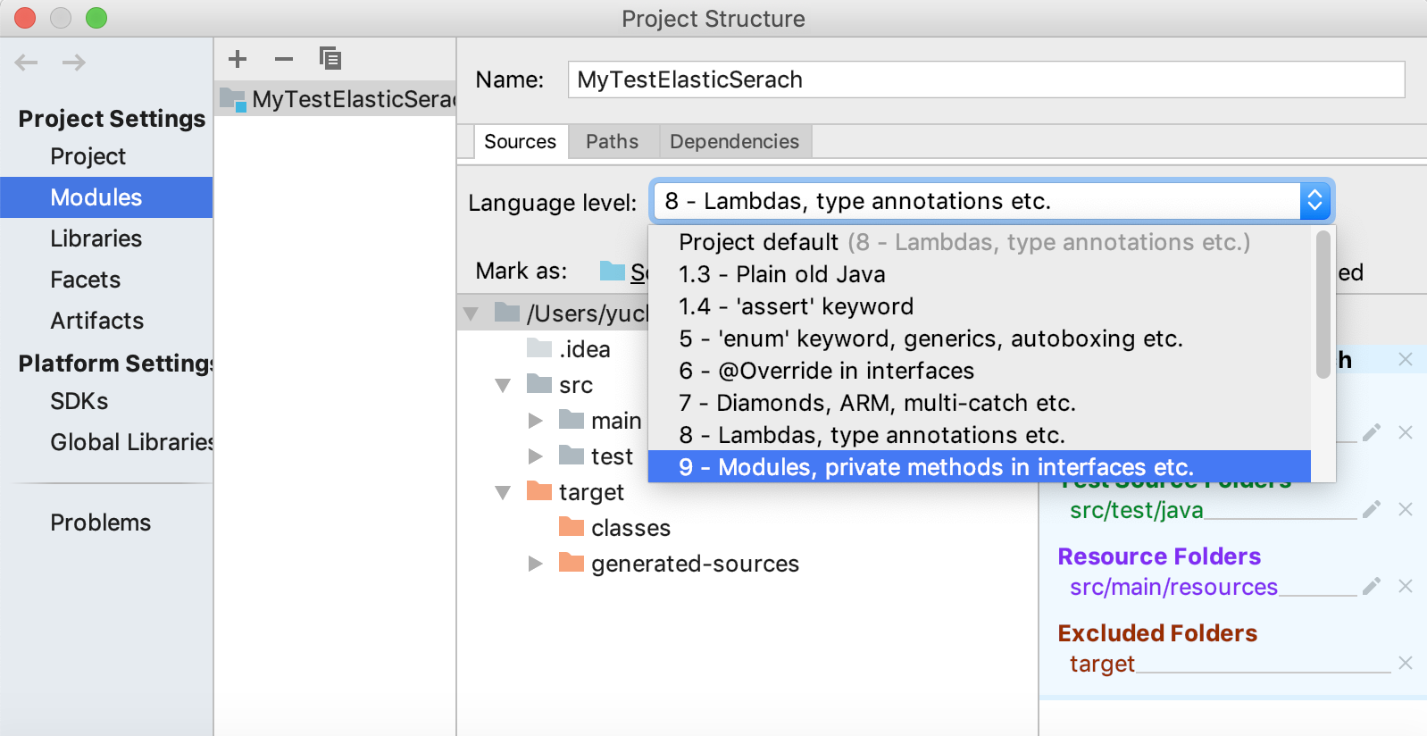The height and width of the screenshot is (736, 1427).
Task: Remove target from excluded folders
Action: click(x=1406, y=663)
